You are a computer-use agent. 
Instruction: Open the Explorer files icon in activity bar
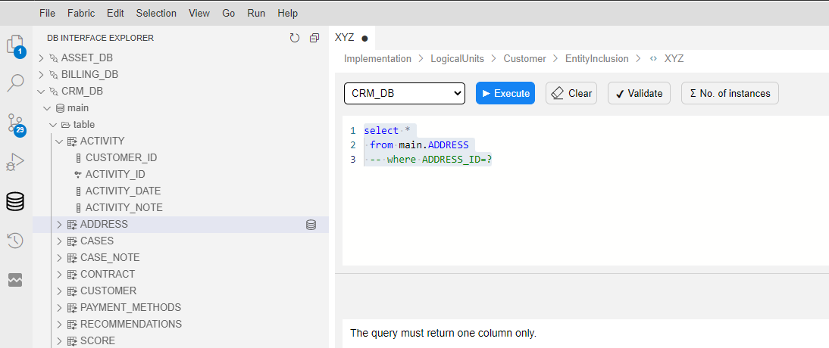[15, 45]
